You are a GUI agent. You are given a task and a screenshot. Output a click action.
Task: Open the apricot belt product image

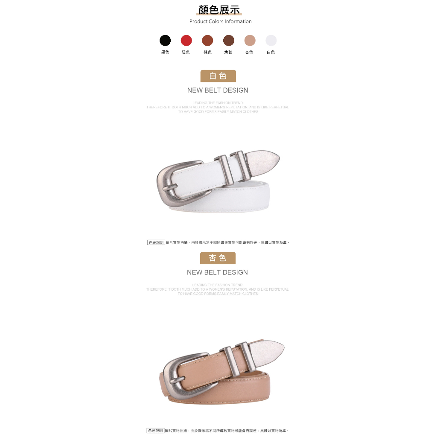tap(222, 372)
